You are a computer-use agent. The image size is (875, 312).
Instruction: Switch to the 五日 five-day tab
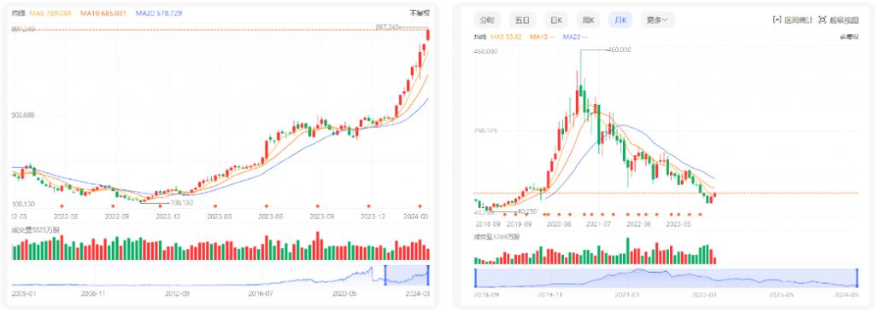522,20
